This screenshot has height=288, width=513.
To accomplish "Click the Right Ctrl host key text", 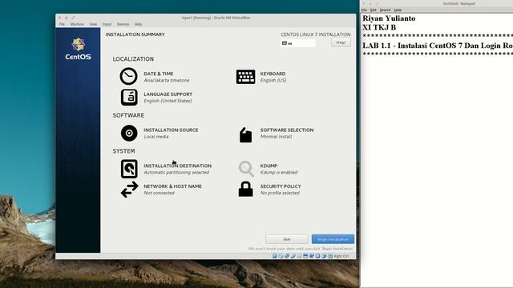I will coord(341,256).
